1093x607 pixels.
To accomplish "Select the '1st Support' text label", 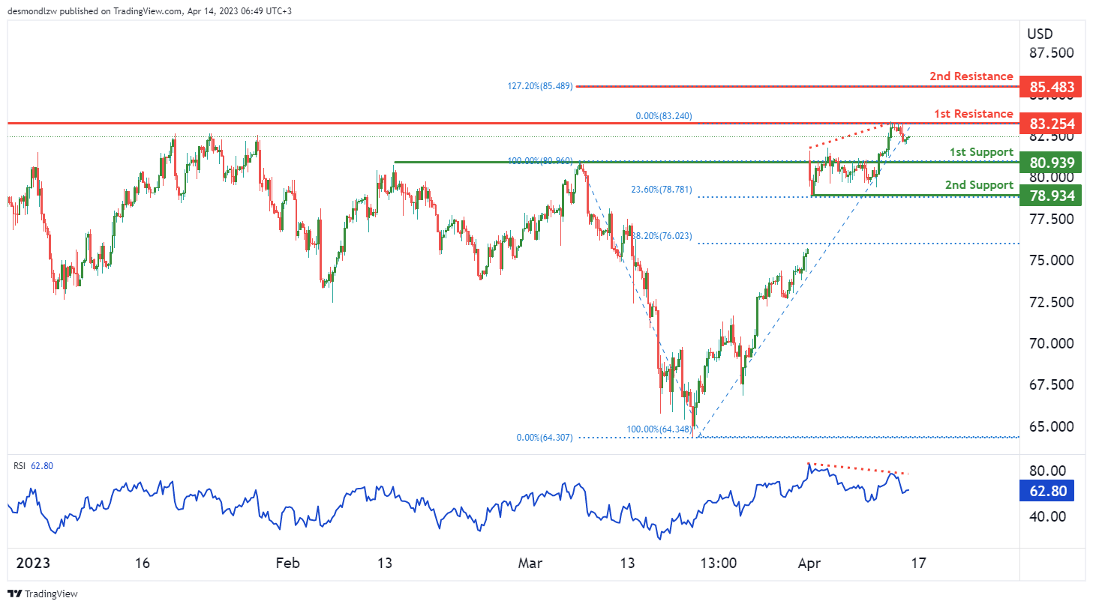I will [981, 152].
